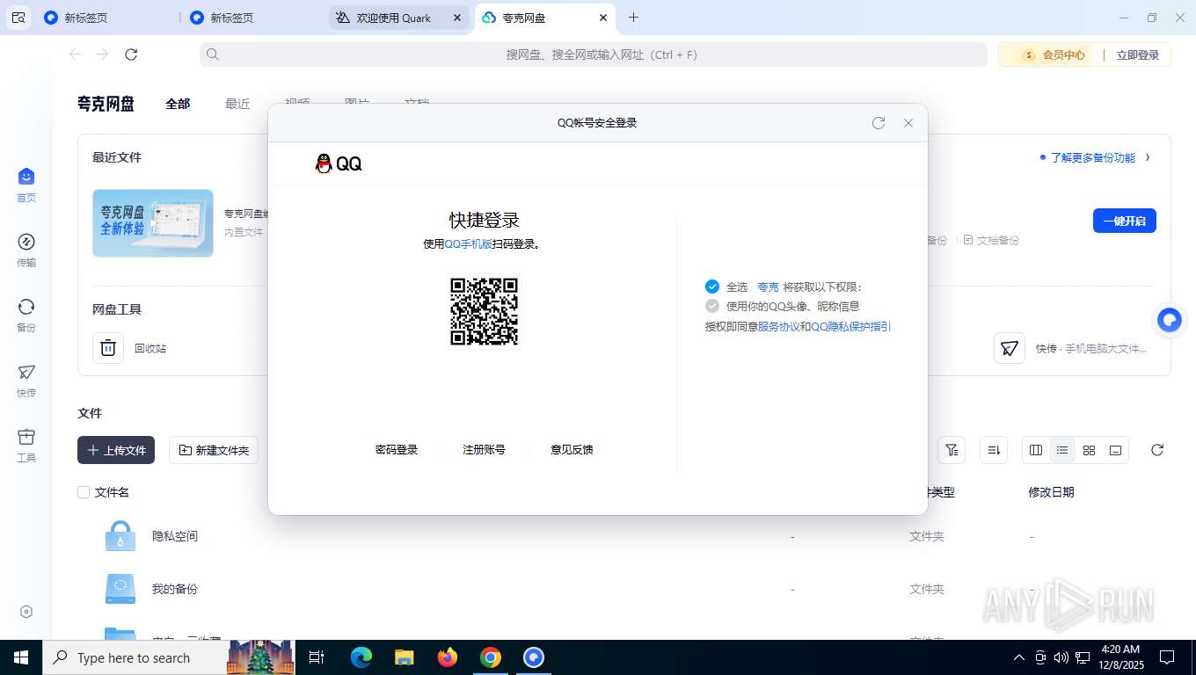Screen dimensions: 1196x675
Task: Switch to list view icon
Action: click(1062, 450)
